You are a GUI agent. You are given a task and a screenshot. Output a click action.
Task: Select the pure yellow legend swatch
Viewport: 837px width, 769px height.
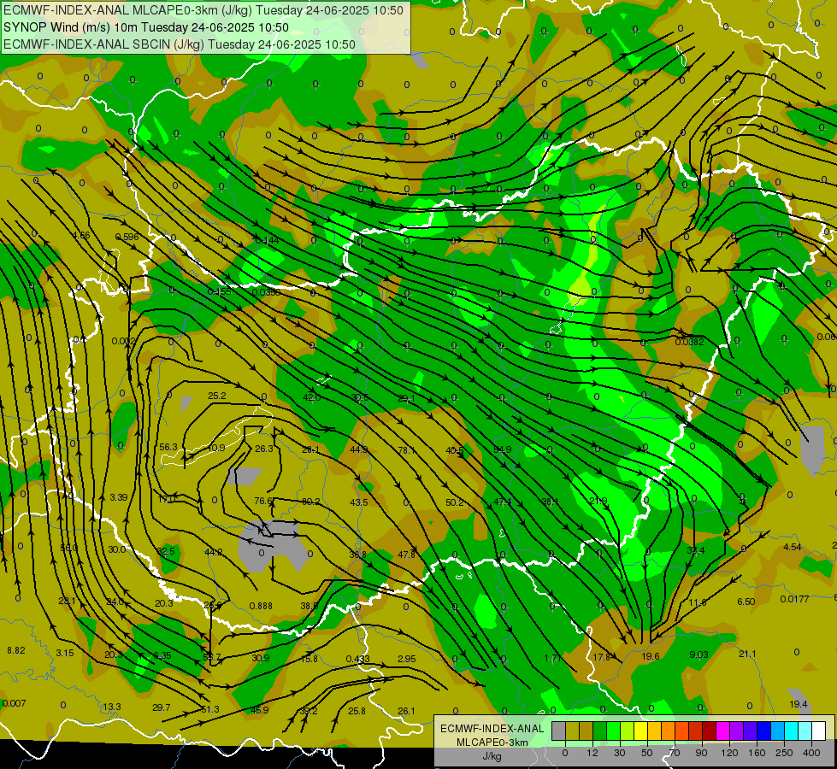pos(640,731)
